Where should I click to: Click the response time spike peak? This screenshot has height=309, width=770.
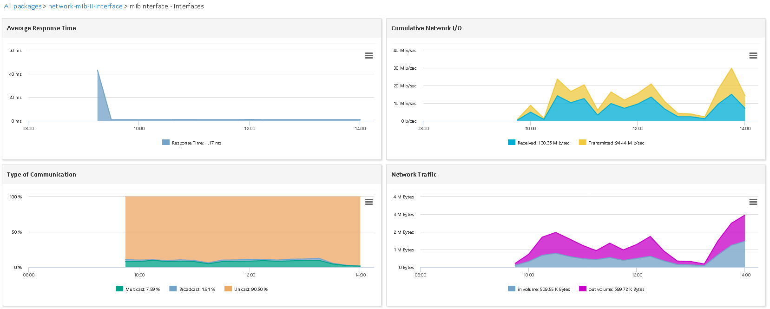(98, 71)
